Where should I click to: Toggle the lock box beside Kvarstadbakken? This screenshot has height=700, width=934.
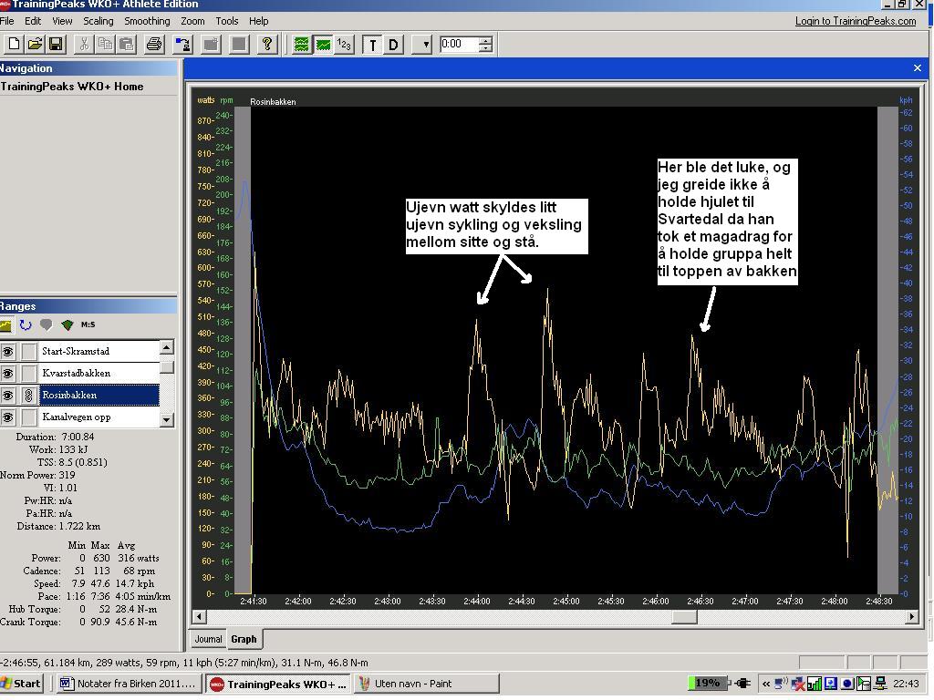point(28,373)
